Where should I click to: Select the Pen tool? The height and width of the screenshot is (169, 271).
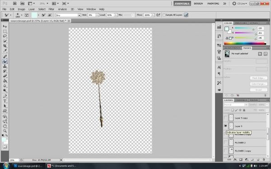(x=5, y=96)
